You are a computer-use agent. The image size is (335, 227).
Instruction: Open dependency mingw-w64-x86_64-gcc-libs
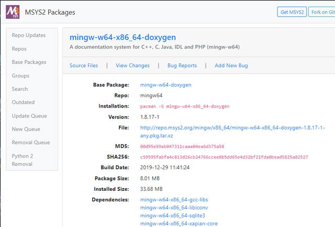[174, 200]
